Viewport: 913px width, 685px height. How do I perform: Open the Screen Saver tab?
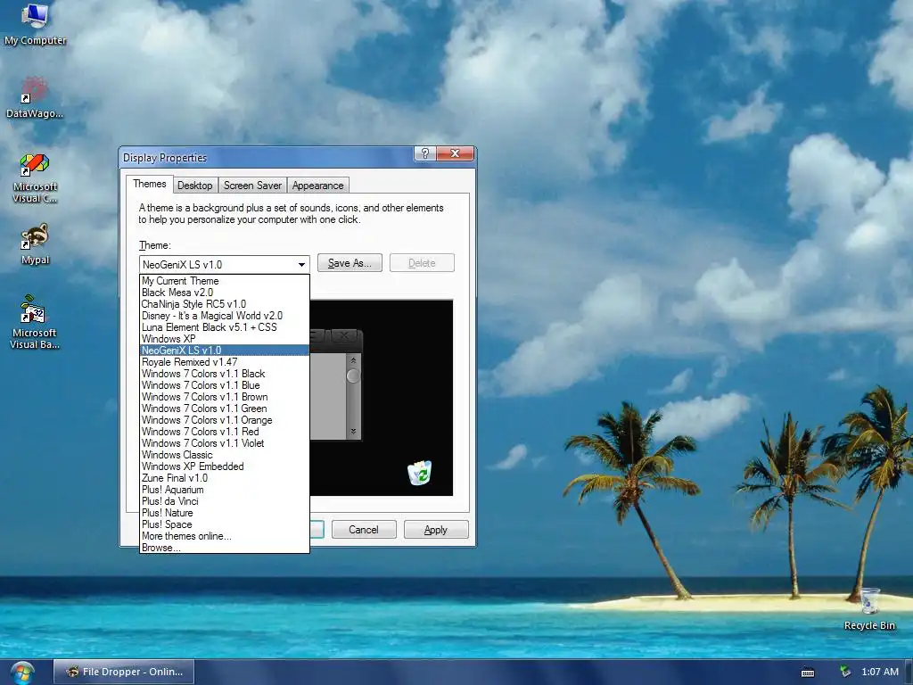click(252, 186)
